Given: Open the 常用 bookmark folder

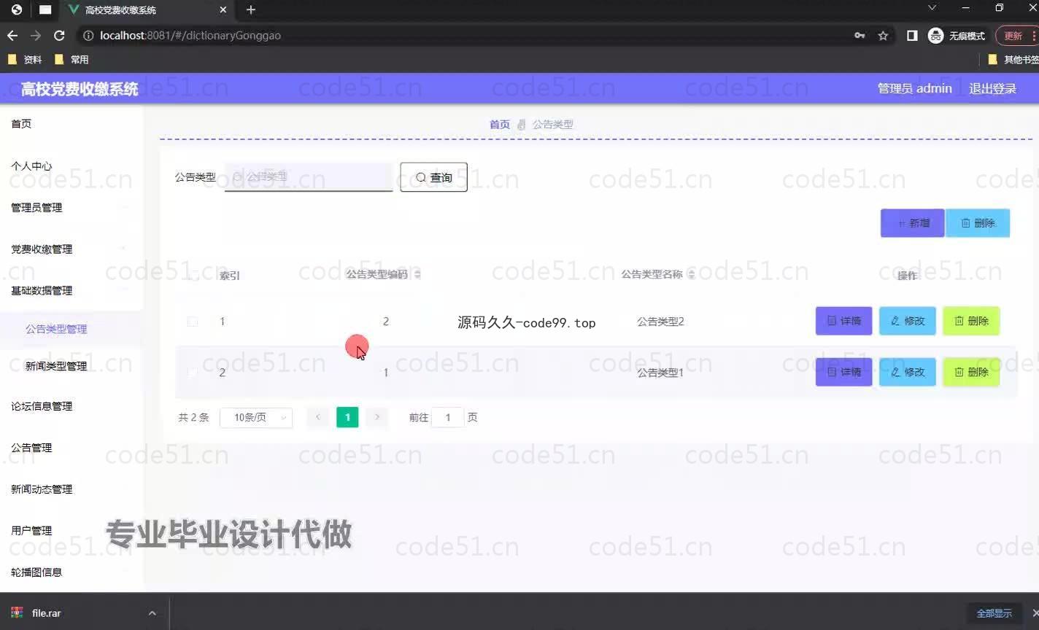Looking at the screenshot, I should pyautogui.click(x=72, y=60).
